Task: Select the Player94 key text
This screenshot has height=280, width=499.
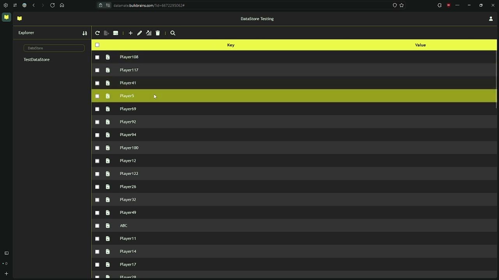Action: click(x=128, y=135)
